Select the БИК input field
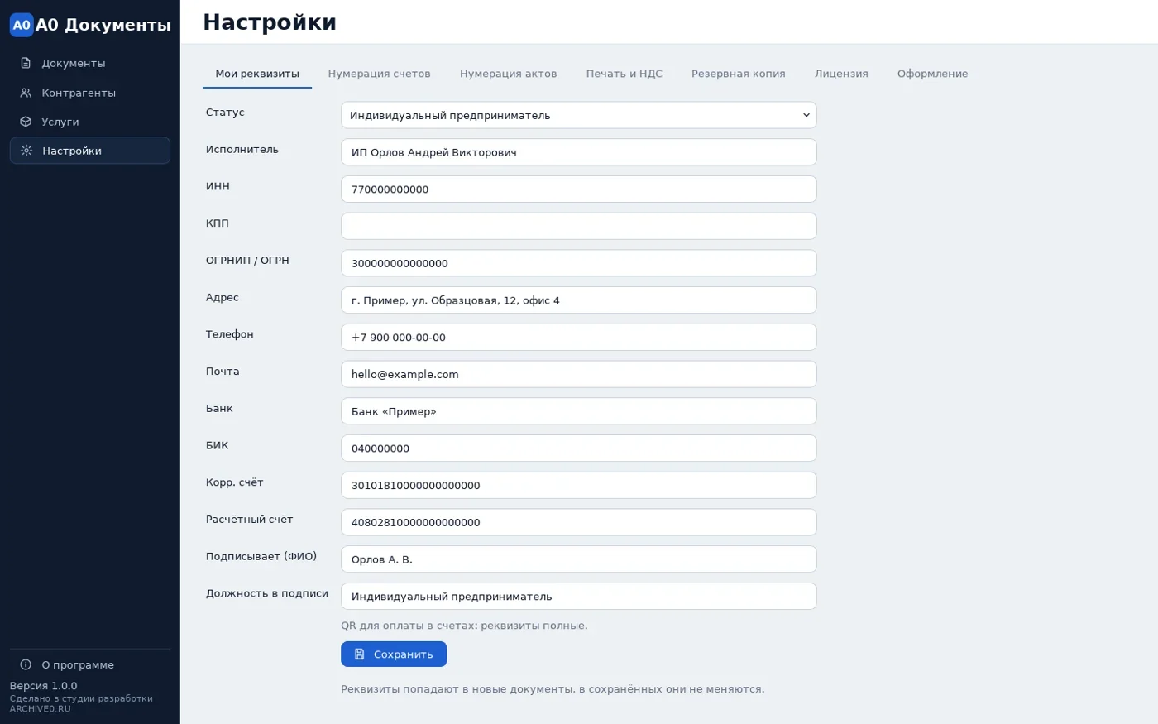The height and width of the screenshot is (724, 1158). tap(579, 448)
